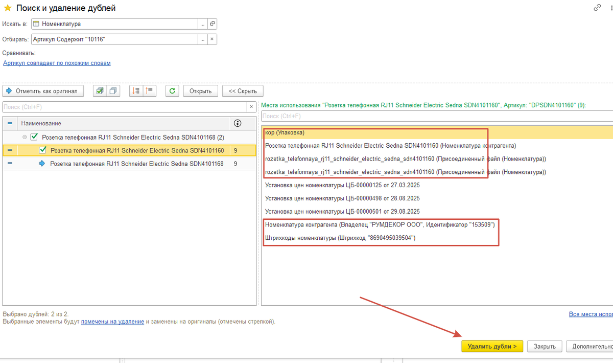The height and width of the screenshot is (363, 613).
Task: Select row Розетка телефонная (Номенклатура контрагента)
Action: tap(437, 146)
